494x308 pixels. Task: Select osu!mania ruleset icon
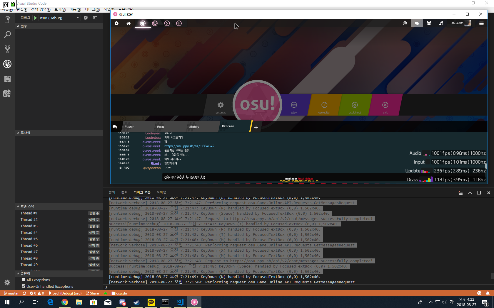coord(179,23)
